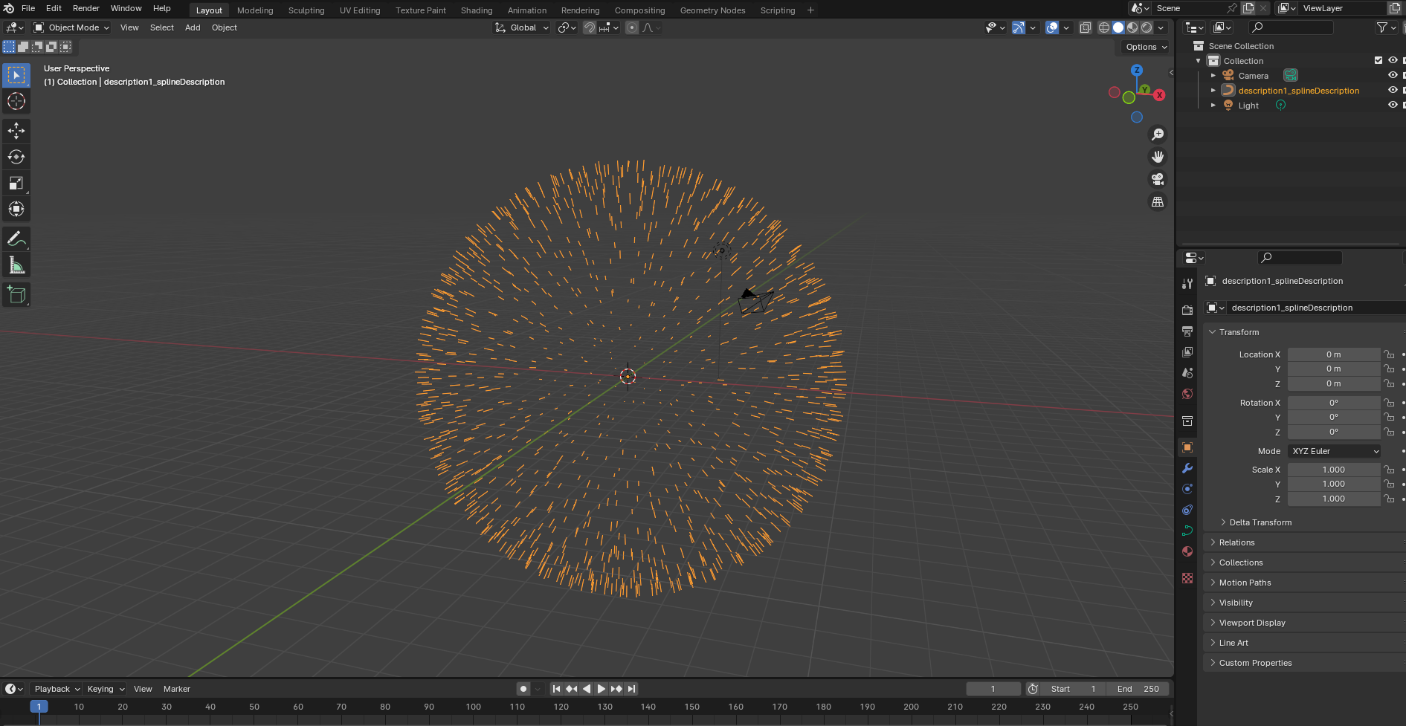The image size is (1406, 726).
Task: Select the Cursor tool in toolbar
Action: pos(16,102)
